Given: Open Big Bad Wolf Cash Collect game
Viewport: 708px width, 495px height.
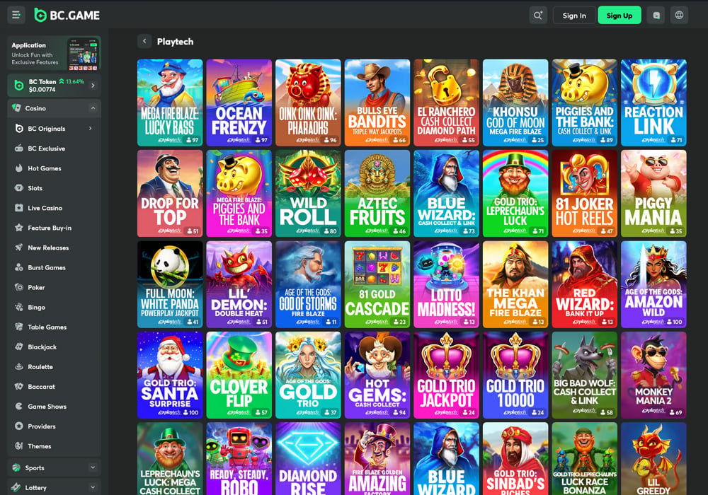Looking at the screenshot, I should coord(584,375).
